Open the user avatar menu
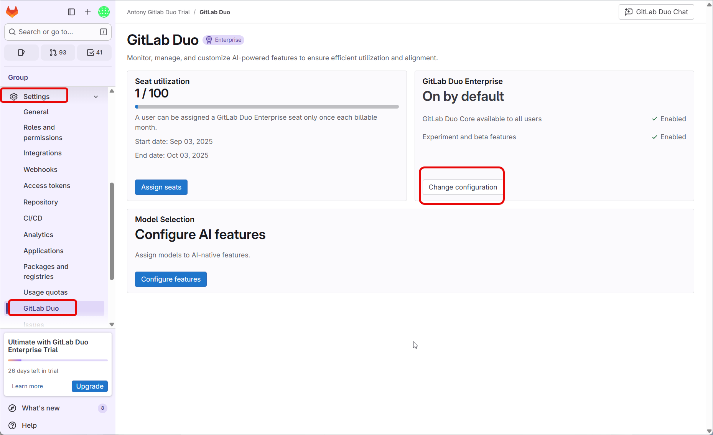This screenshot has width=713, height=435. (104, 12)
